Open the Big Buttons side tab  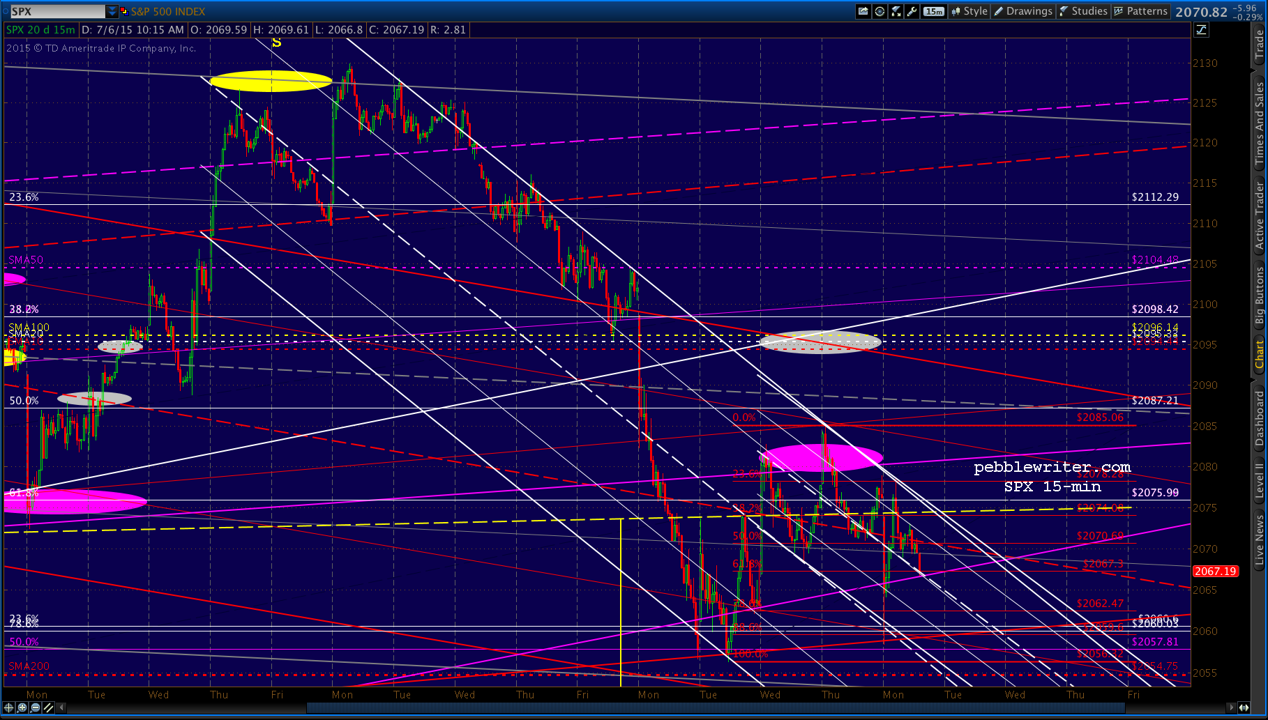(1259, 296)
